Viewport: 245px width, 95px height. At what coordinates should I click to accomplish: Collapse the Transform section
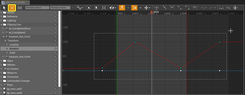click(5, 41)
